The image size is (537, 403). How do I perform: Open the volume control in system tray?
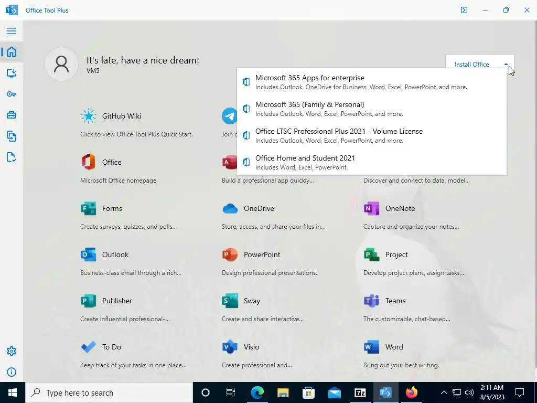(469, 393)
